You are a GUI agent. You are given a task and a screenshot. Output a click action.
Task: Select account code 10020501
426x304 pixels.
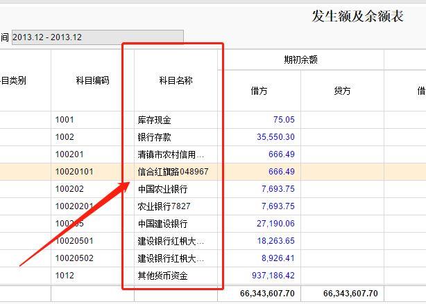click(74, 241)
